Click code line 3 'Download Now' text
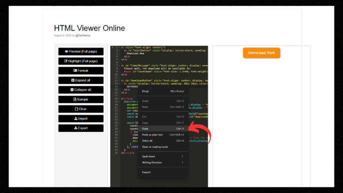This screenshot has height=193, width=343. click(x=135, y=53)
